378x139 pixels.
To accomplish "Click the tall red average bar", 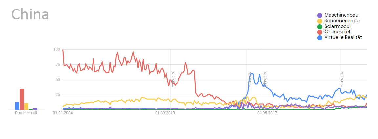I will pos(22,99).
